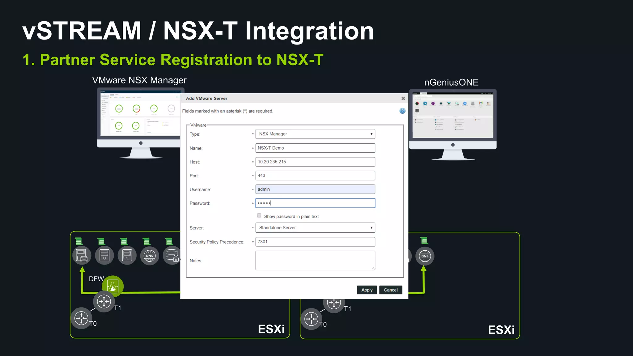Viewport: 633px width, 356px height.
Task: Click the green policy scroll above the database server
Action: 79,241
